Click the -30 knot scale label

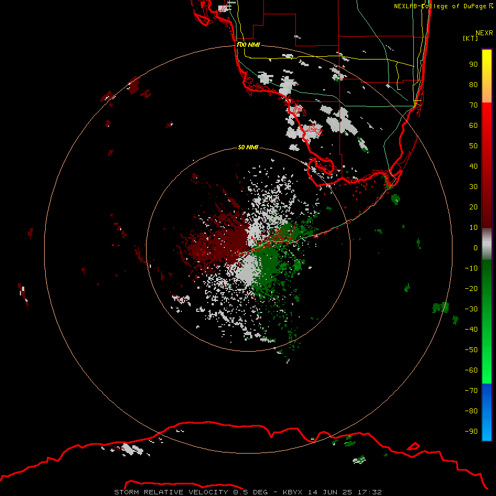[471, 309]
